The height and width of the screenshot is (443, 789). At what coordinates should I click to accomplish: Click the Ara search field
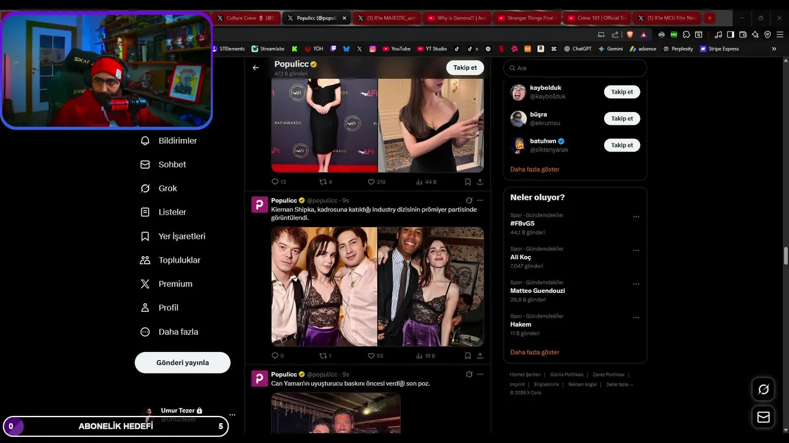575,68
